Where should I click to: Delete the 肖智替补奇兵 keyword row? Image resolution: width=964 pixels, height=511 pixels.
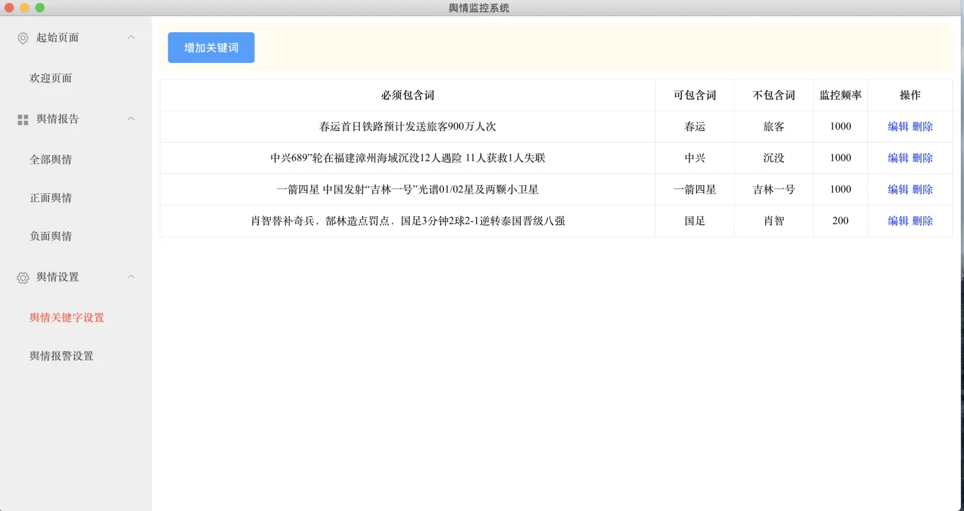(x=922, y=221)
